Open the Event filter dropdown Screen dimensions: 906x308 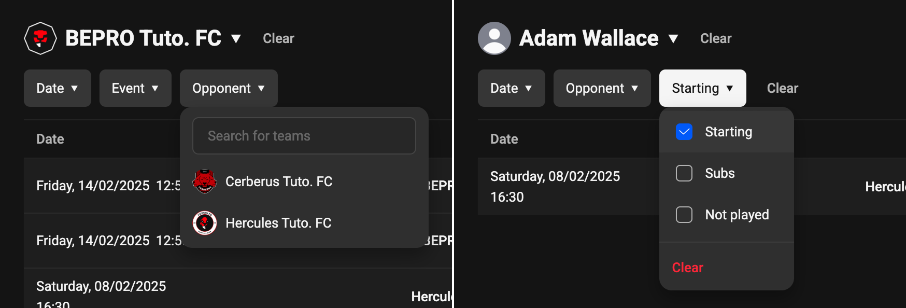[x=135, y=88]
